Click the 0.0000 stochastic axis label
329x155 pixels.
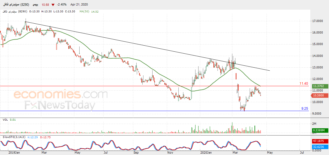317,150
